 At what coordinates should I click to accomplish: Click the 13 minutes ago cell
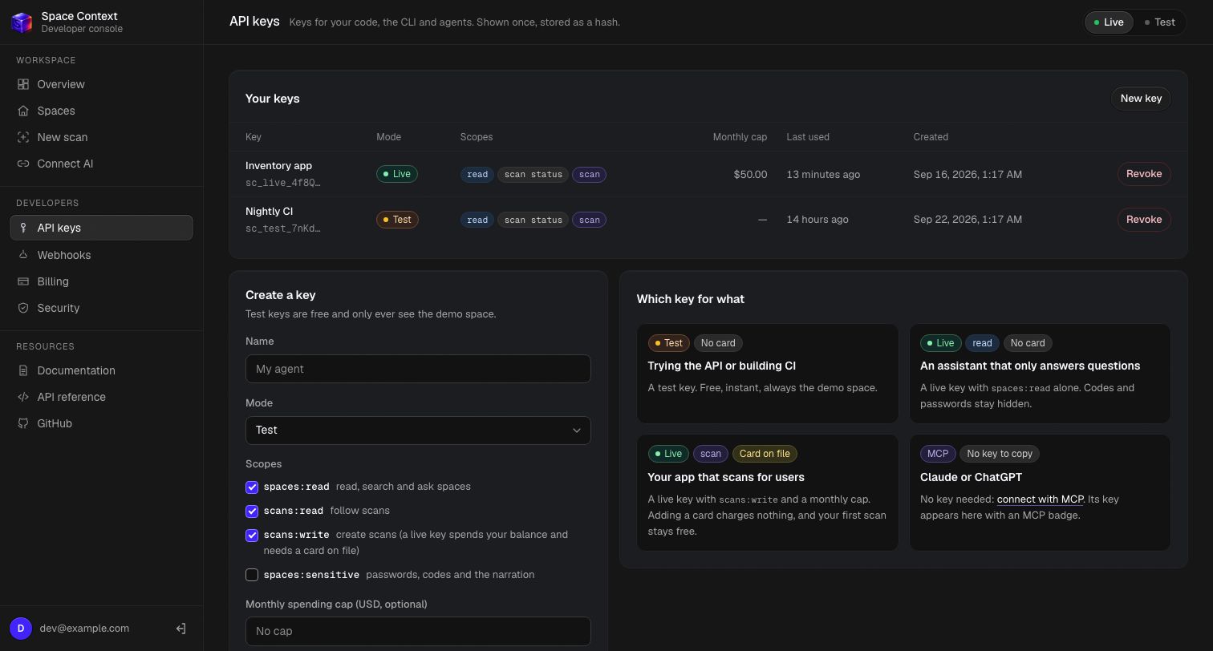pos(823,174)
